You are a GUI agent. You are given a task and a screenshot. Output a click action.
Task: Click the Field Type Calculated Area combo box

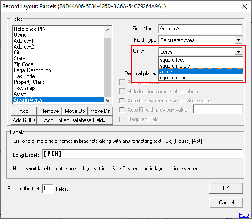tap(201, 40)
